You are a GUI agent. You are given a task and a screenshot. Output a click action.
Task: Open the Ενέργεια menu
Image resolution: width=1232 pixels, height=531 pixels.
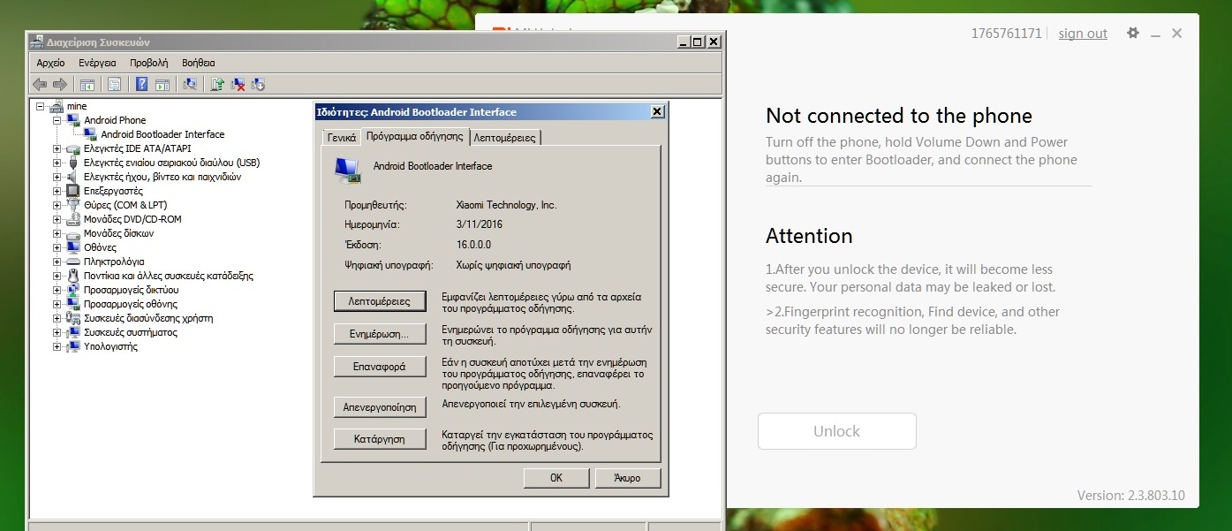tap(97, 63)
